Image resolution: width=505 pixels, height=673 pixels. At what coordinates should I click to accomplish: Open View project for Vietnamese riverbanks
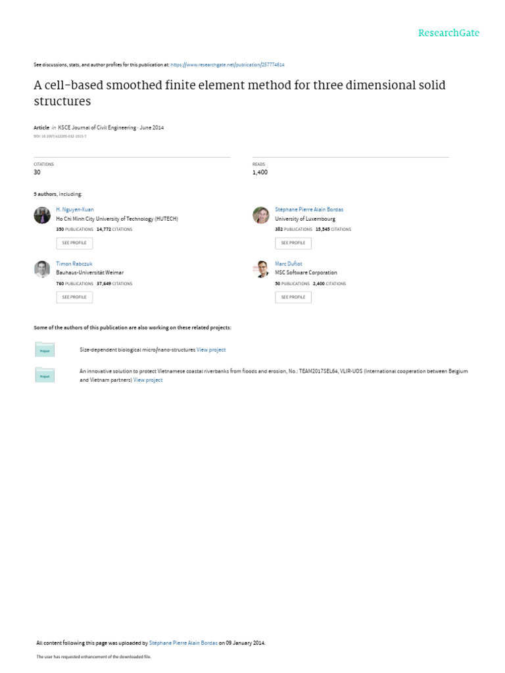148,380
